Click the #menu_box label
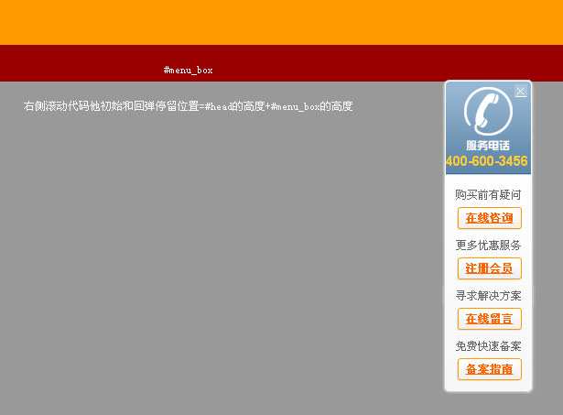The height and width of the screenshot is (415, 563). (x=188, y=71)
